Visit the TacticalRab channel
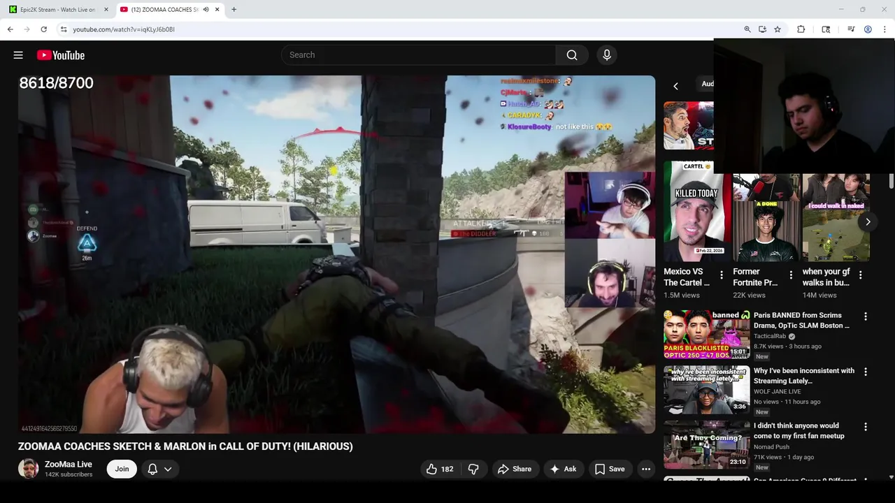Viewport: 895px width, 503px height. (x=771, y=336)
